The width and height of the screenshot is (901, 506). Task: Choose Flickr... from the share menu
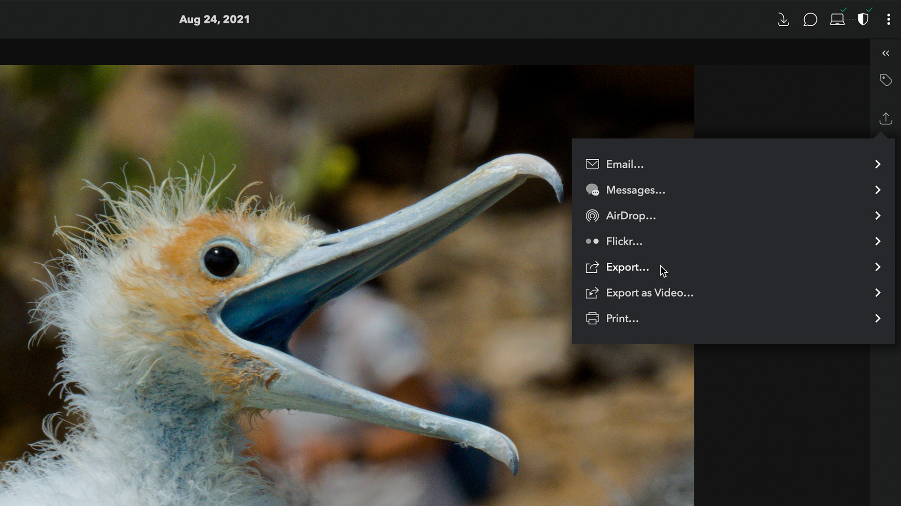click(733, 241)
